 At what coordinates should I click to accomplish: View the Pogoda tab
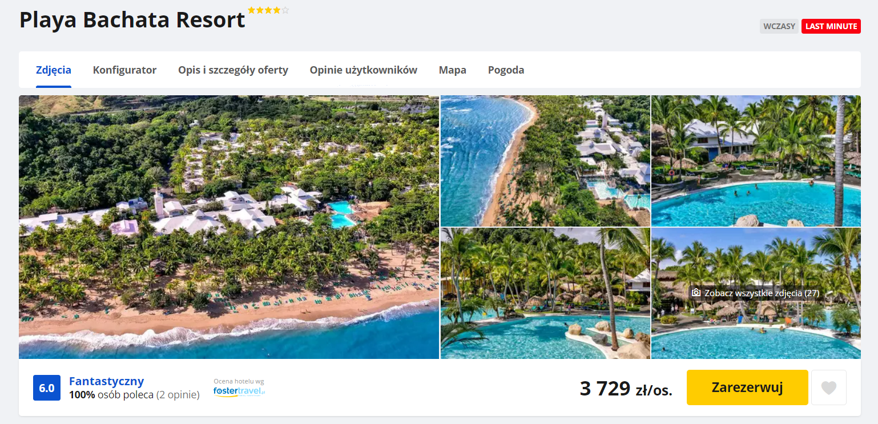pos(506,70)
